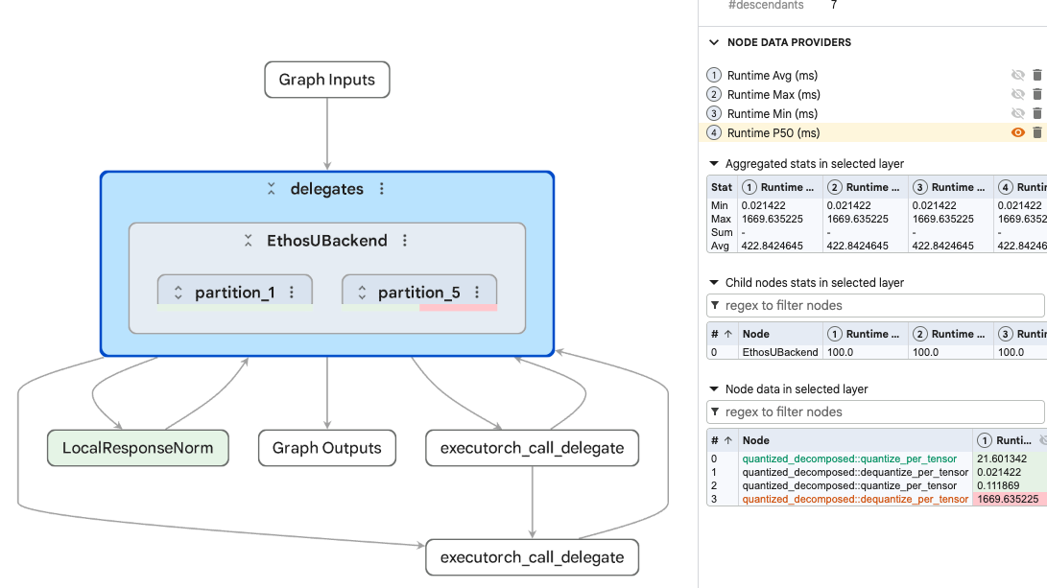Select row 0 quantize_per_tensor node
Screen dimensions: 1047x588
click(849, 459)
